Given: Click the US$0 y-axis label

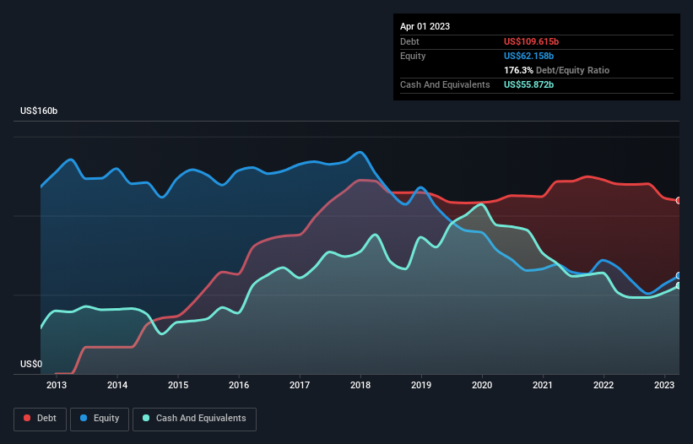Looking at the screenshot, I should pos(31,364).
